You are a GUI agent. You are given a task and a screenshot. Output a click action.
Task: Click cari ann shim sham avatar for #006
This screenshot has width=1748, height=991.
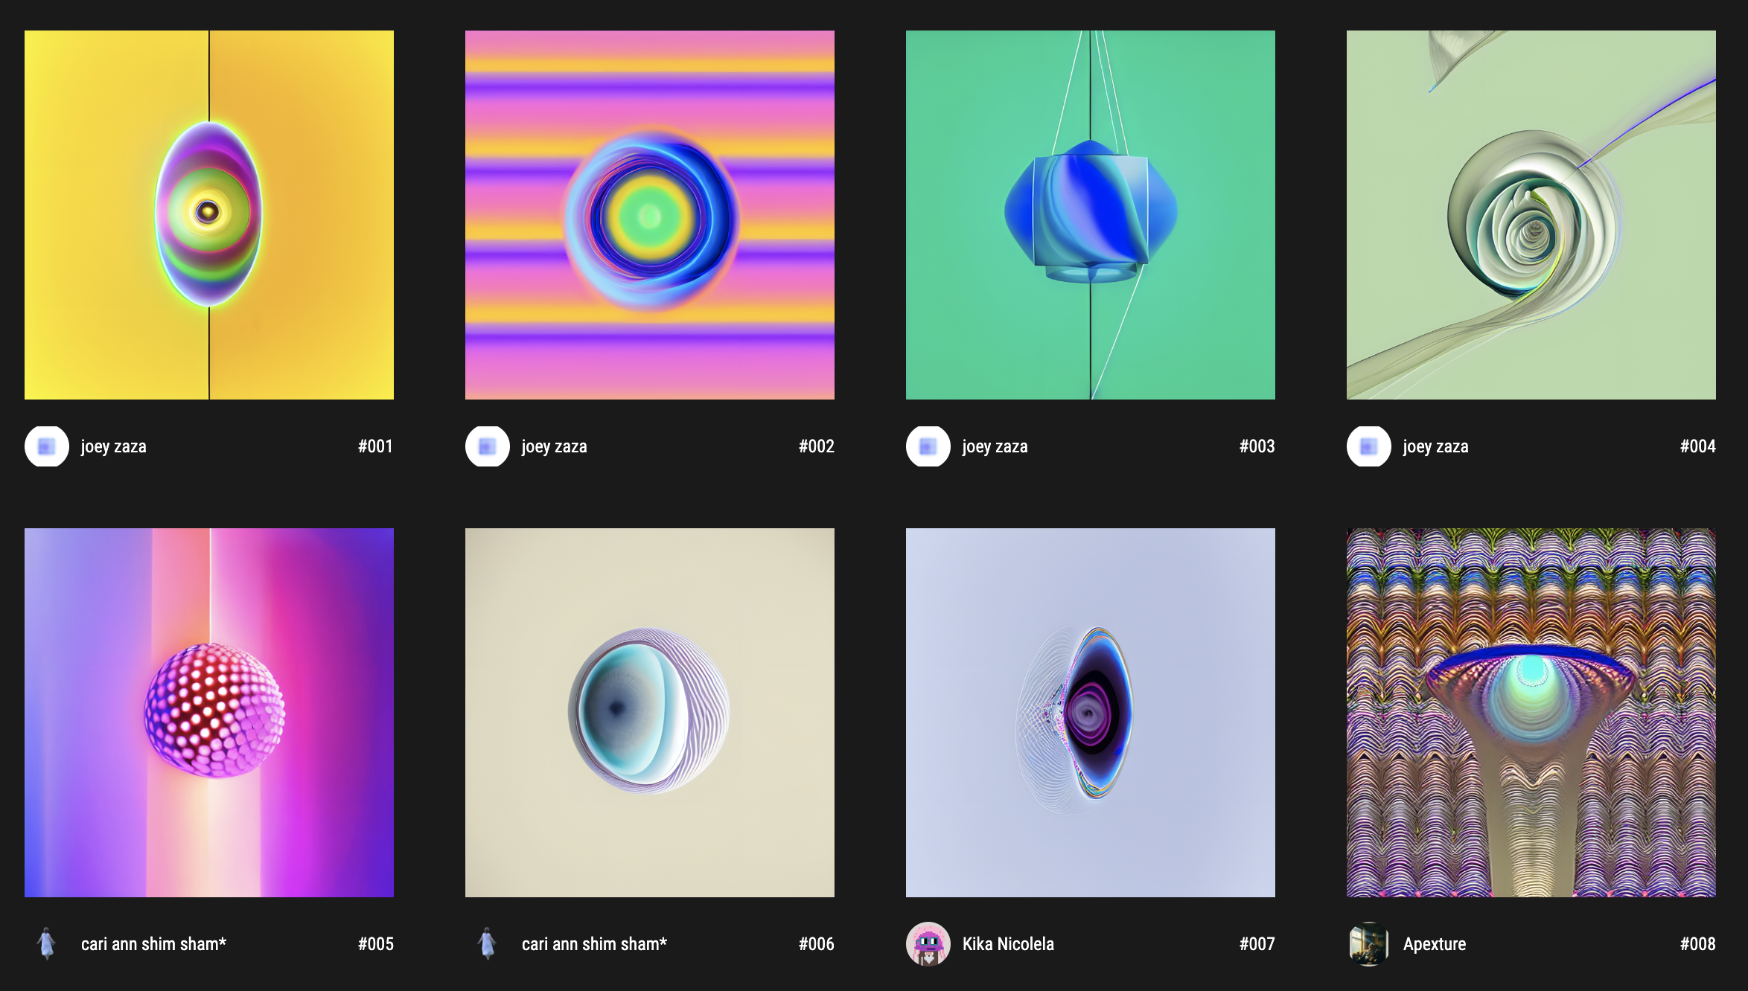(488, 943)
